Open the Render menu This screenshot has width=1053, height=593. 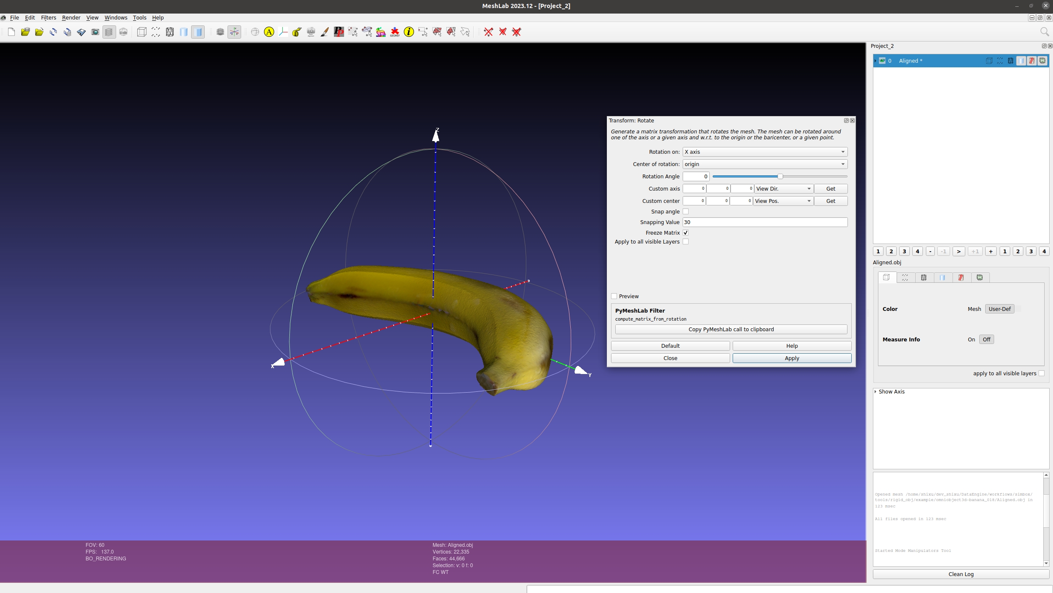(x=71, y=17)
